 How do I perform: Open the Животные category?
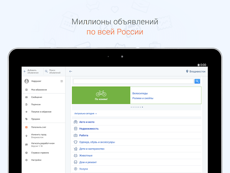[x=137, y=155]
